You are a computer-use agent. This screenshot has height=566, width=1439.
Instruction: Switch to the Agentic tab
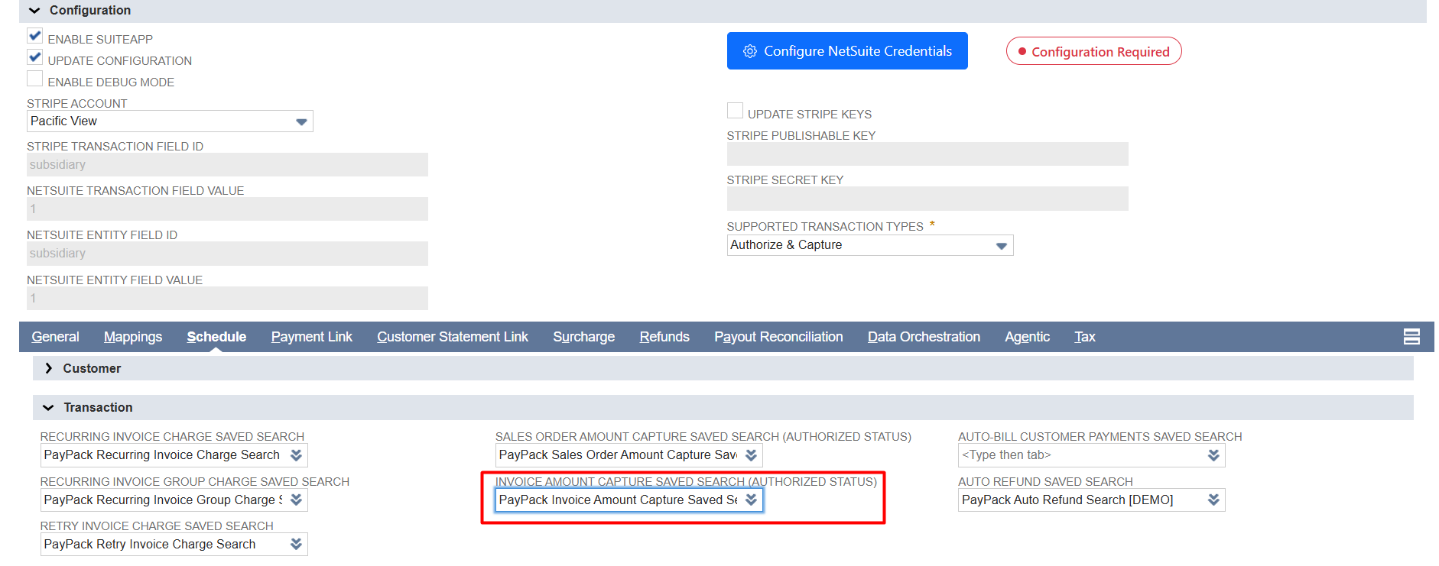[1027, 337]
